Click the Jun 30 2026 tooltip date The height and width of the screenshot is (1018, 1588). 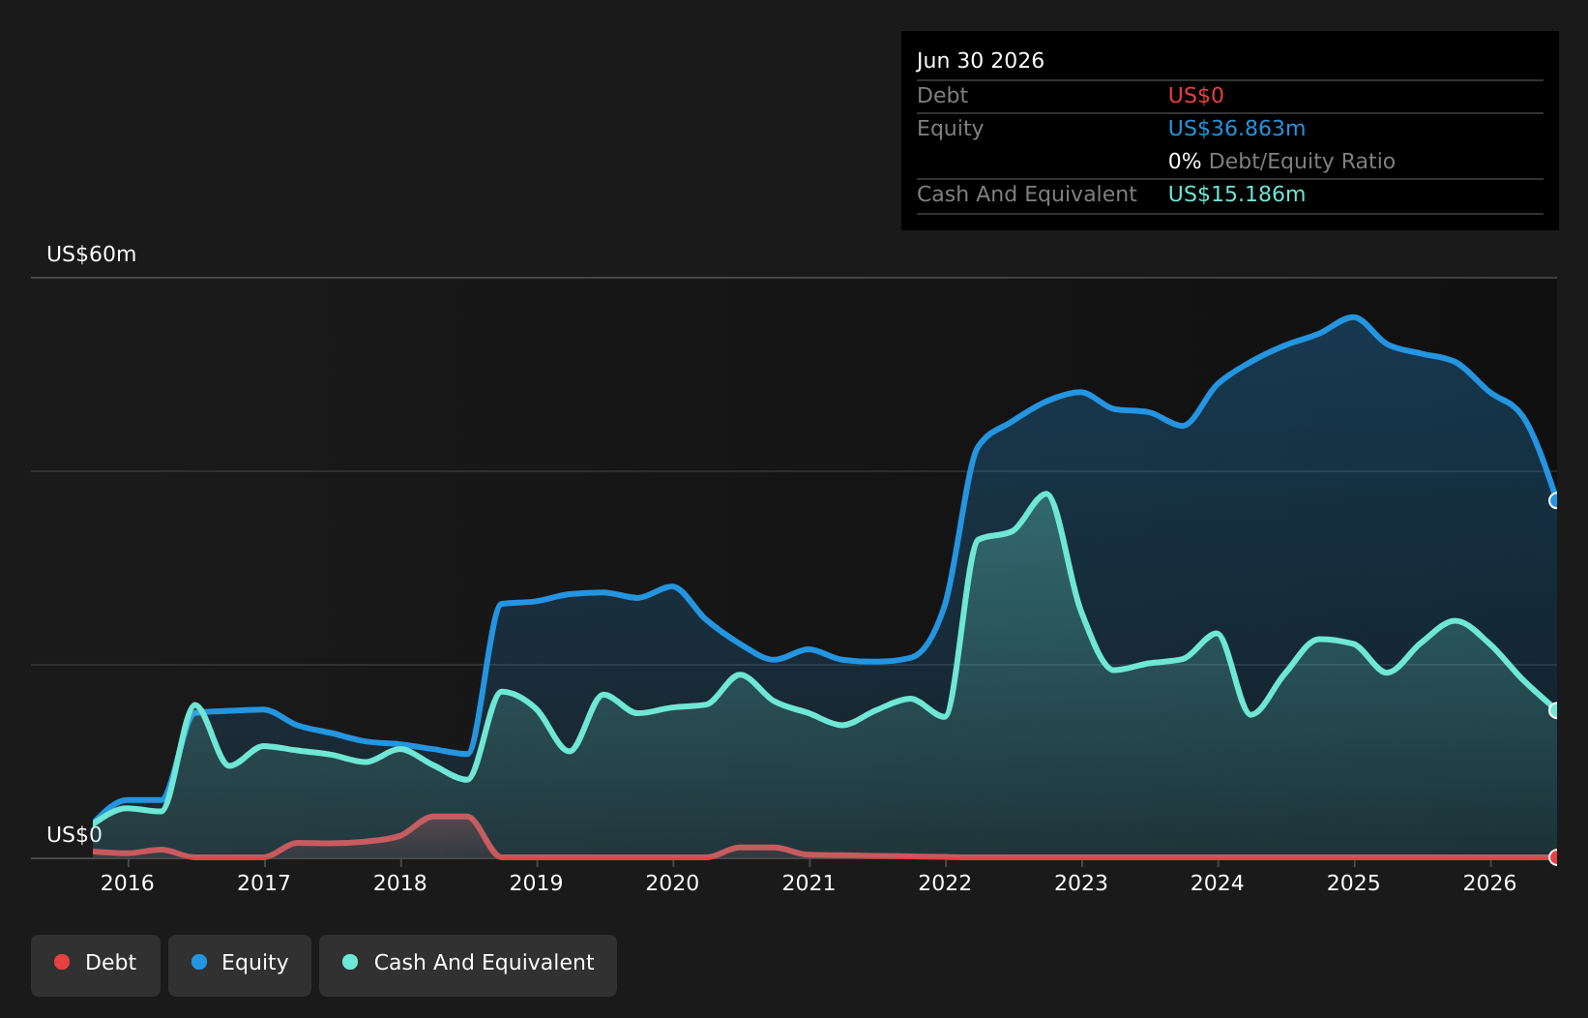click(981, 61)
